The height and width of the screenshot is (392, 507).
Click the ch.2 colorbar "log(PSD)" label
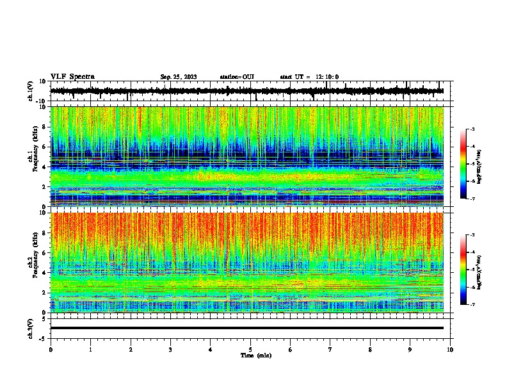pos(479,272)
